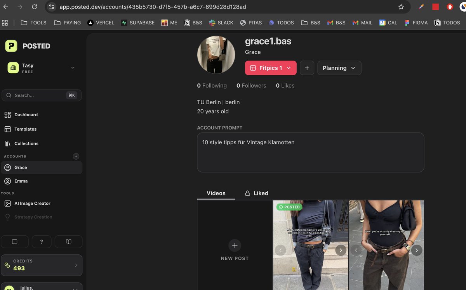
Task: Open the apps grid in bookmarks bar
Action: (5, 23)
